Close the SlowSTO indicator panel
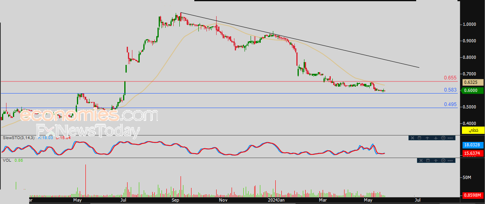The height and width of the screenshot is (204, 485). 413,138
